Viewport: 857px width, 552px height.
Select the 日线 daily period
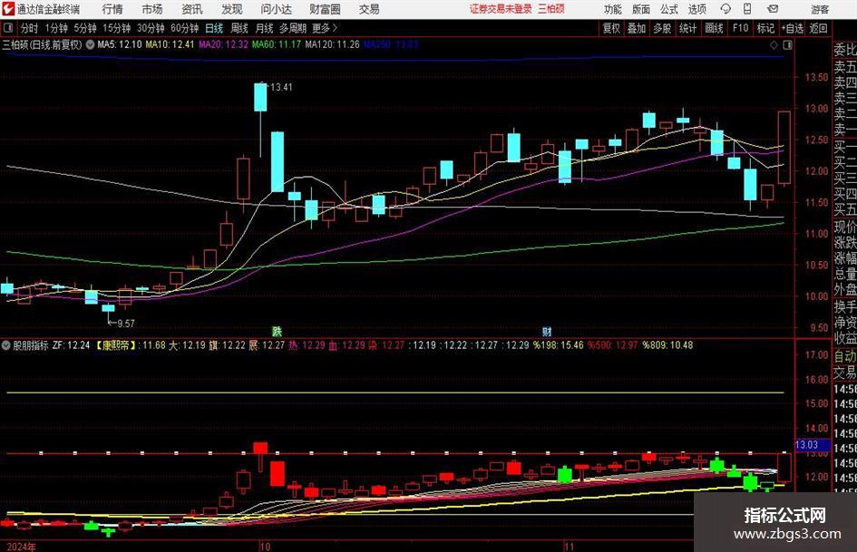click(214, 28)
